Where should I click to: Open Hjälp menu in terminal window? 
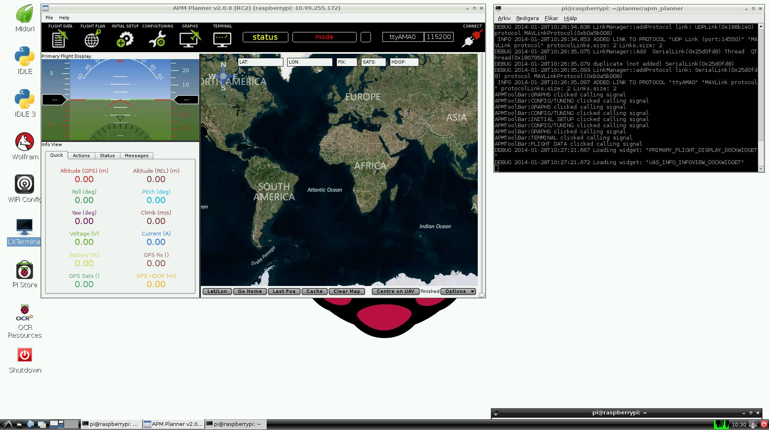570,18
